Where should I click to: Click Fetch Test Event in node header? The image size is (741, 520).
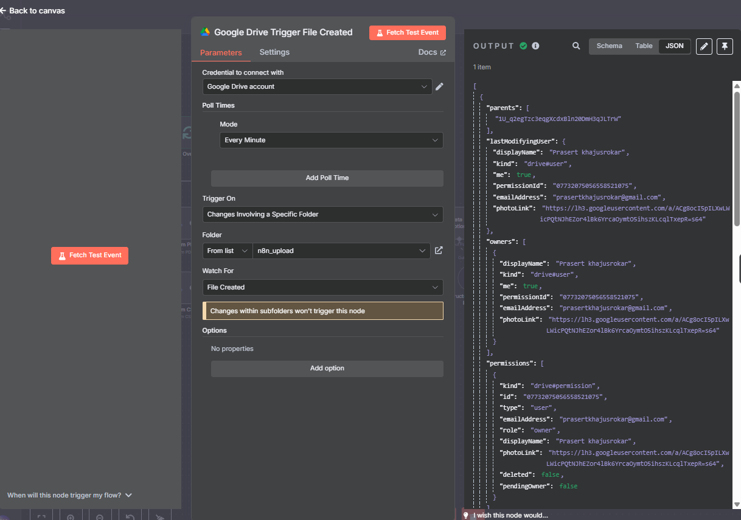[x=408, y=33]
